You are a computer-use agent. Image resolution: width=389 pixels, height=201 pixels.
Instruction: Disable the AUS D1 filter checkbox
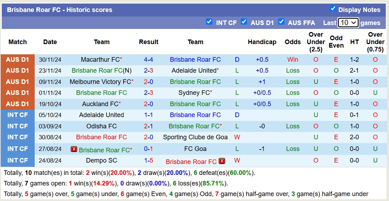tap(244, 22)
